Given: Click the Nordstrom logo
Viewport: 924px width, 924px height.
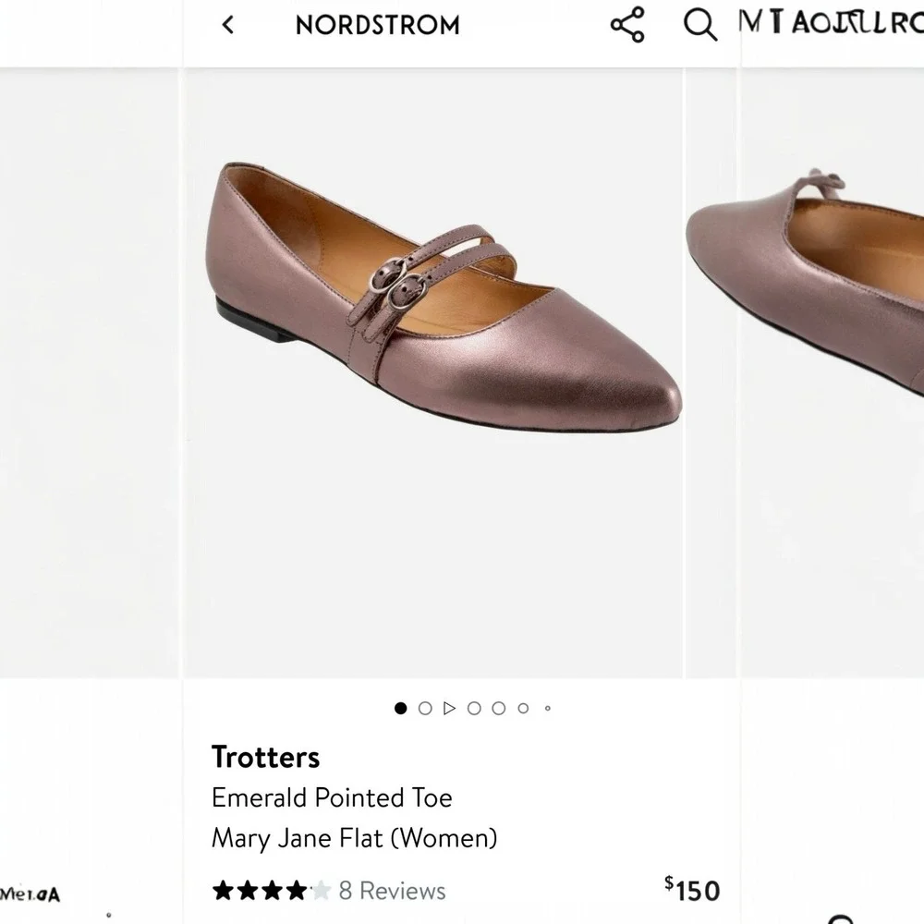Looking at the screenshot, I should coord(377,25).
